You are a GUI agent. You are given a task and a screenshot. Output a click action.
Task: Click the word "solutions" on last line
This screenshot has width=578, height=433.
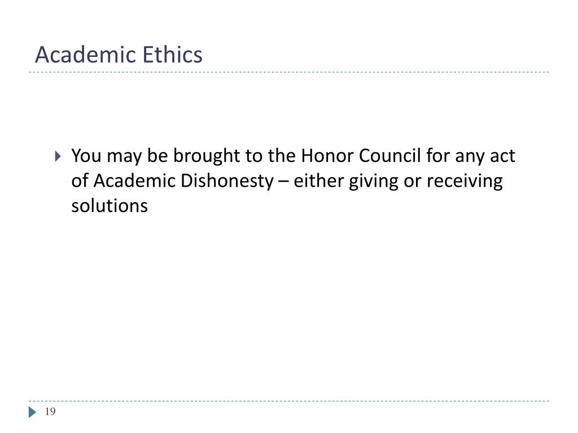tap(110, 206)
